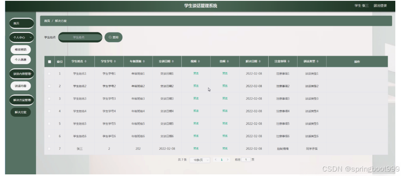Click cell 学生姓名6

(80, 136)
